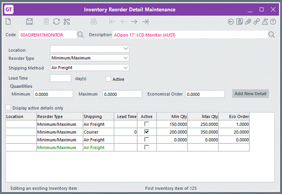The height and width of the screenshot is (194, 282).
Task: Click the Refresh arrows icon
Action: (x=56, y=21)
